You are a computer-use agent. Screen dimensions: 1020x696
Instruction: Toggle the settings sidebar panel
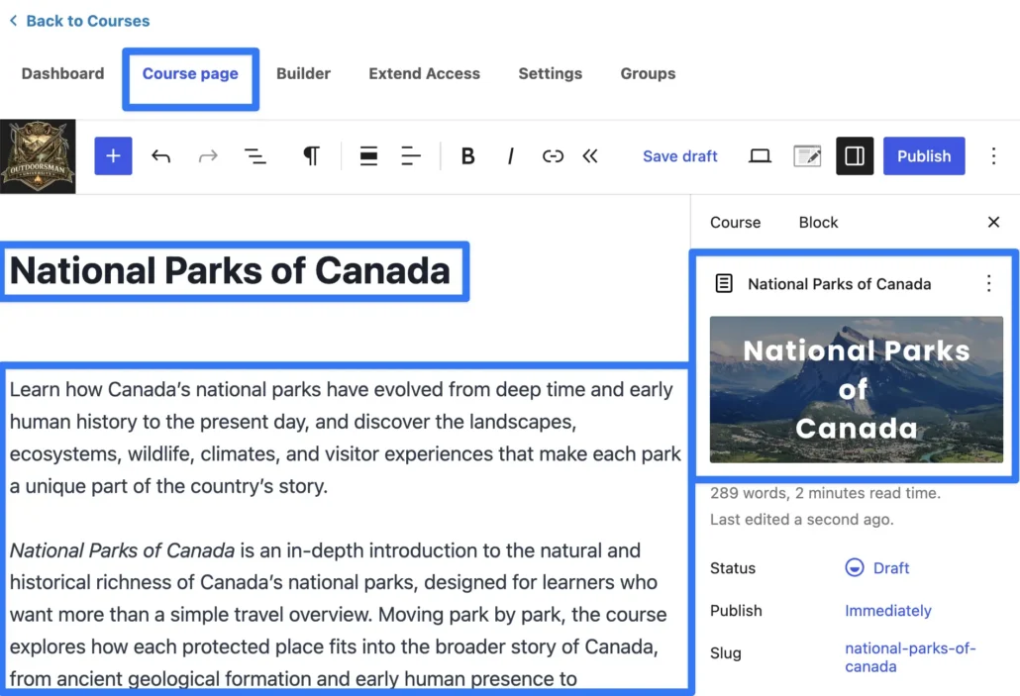tap(854, 156)
